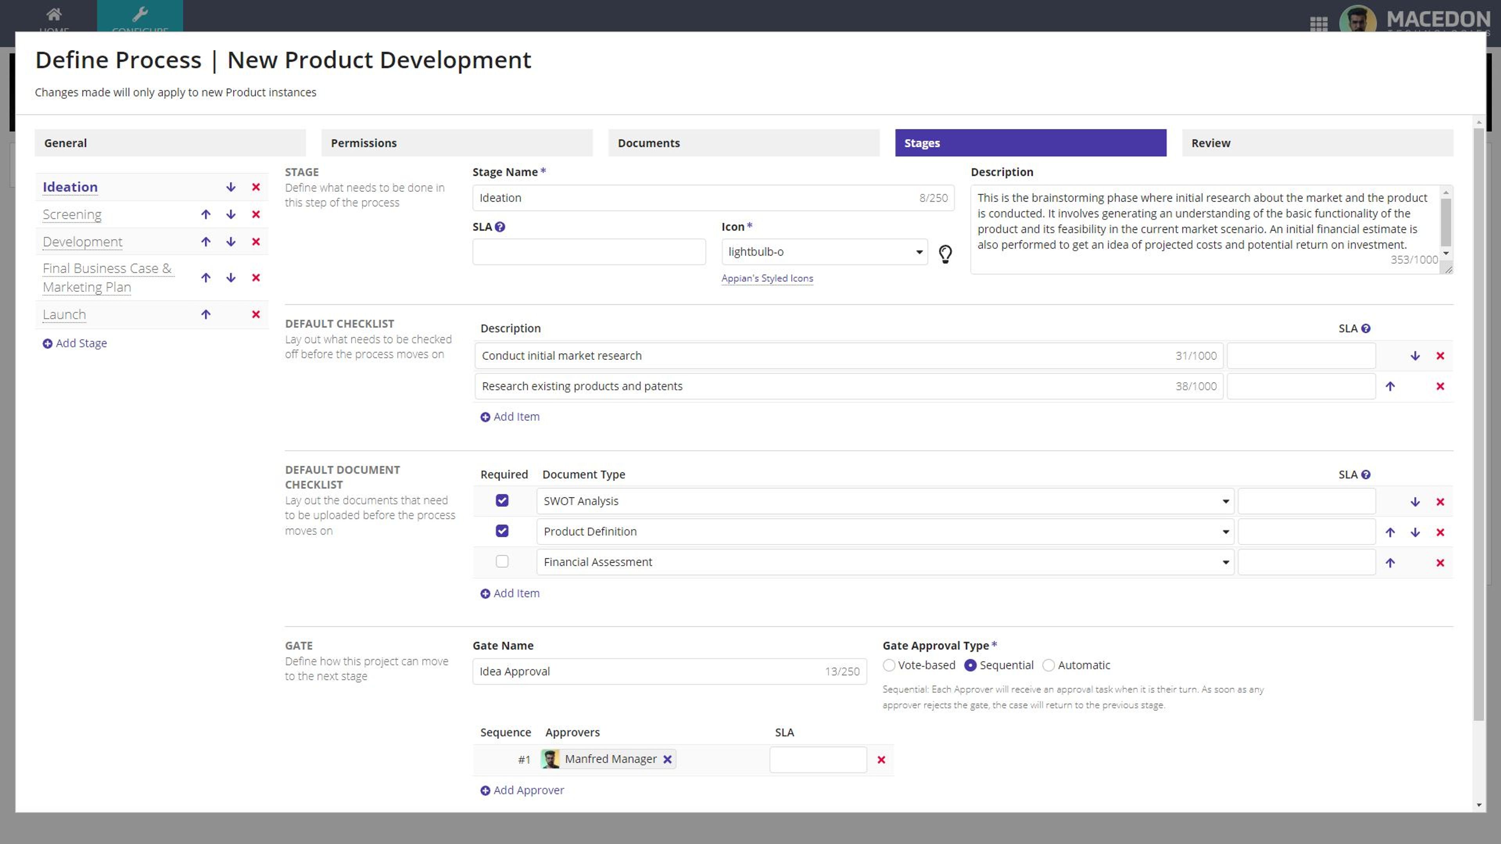Viewport: 1501px width, 844px height.
Task: Delete Final Business Case & Marketing Plan stage
Action: coord(256,278)
